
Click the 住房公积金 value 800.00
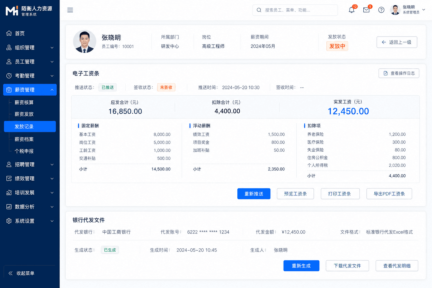tap(399, 157)
